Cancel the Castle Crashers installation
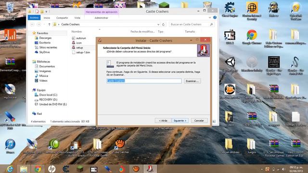The width and height of the screenshot is (308, 173). (199, 121)
